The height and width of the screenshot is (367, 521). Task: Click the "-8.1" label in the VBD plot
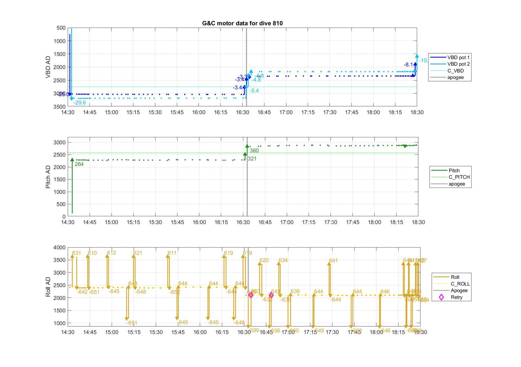(x=408, y=65)
